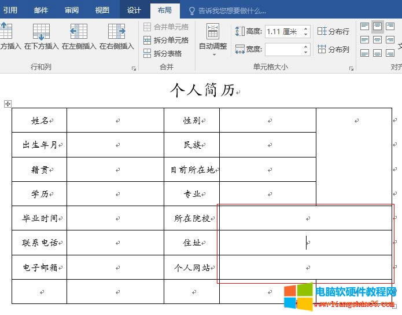Click the 民族 table cell
This screenshot has width=402, height=315.
tap(192, 145)
